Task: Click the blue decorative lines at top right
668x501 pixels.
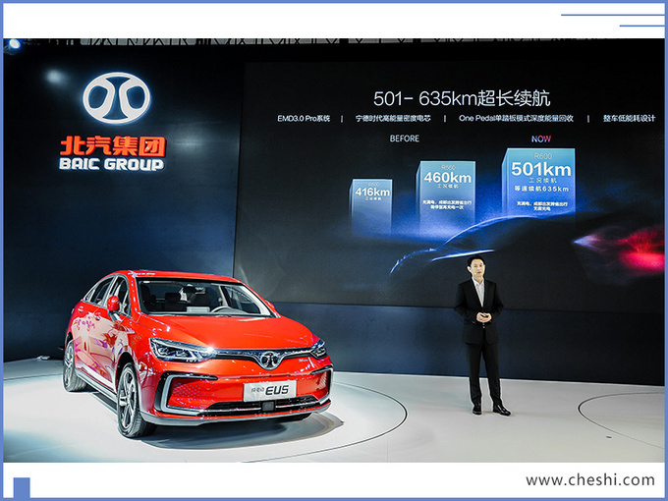Action: tap(613, 19)
